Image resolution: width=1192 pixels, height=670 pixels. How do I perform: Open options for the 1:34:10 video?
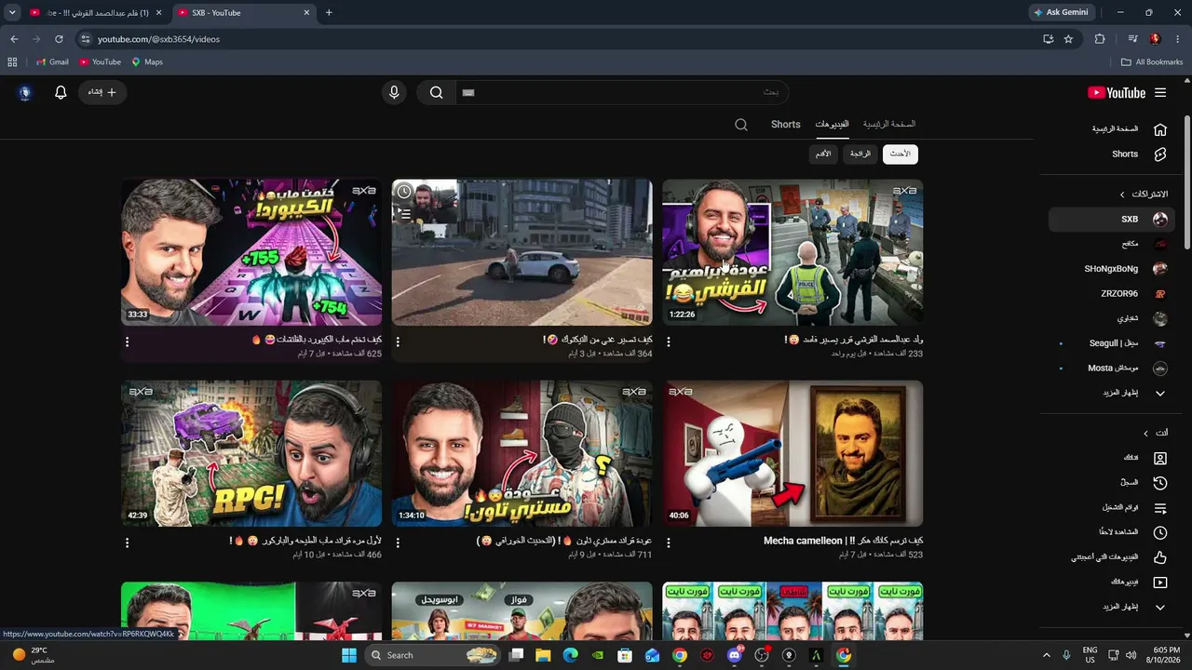398,543
